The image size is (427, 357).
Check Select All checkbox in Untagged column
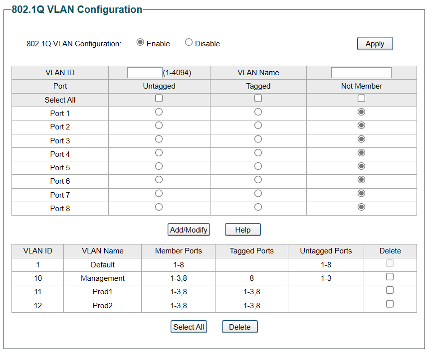tap(159, 99)
